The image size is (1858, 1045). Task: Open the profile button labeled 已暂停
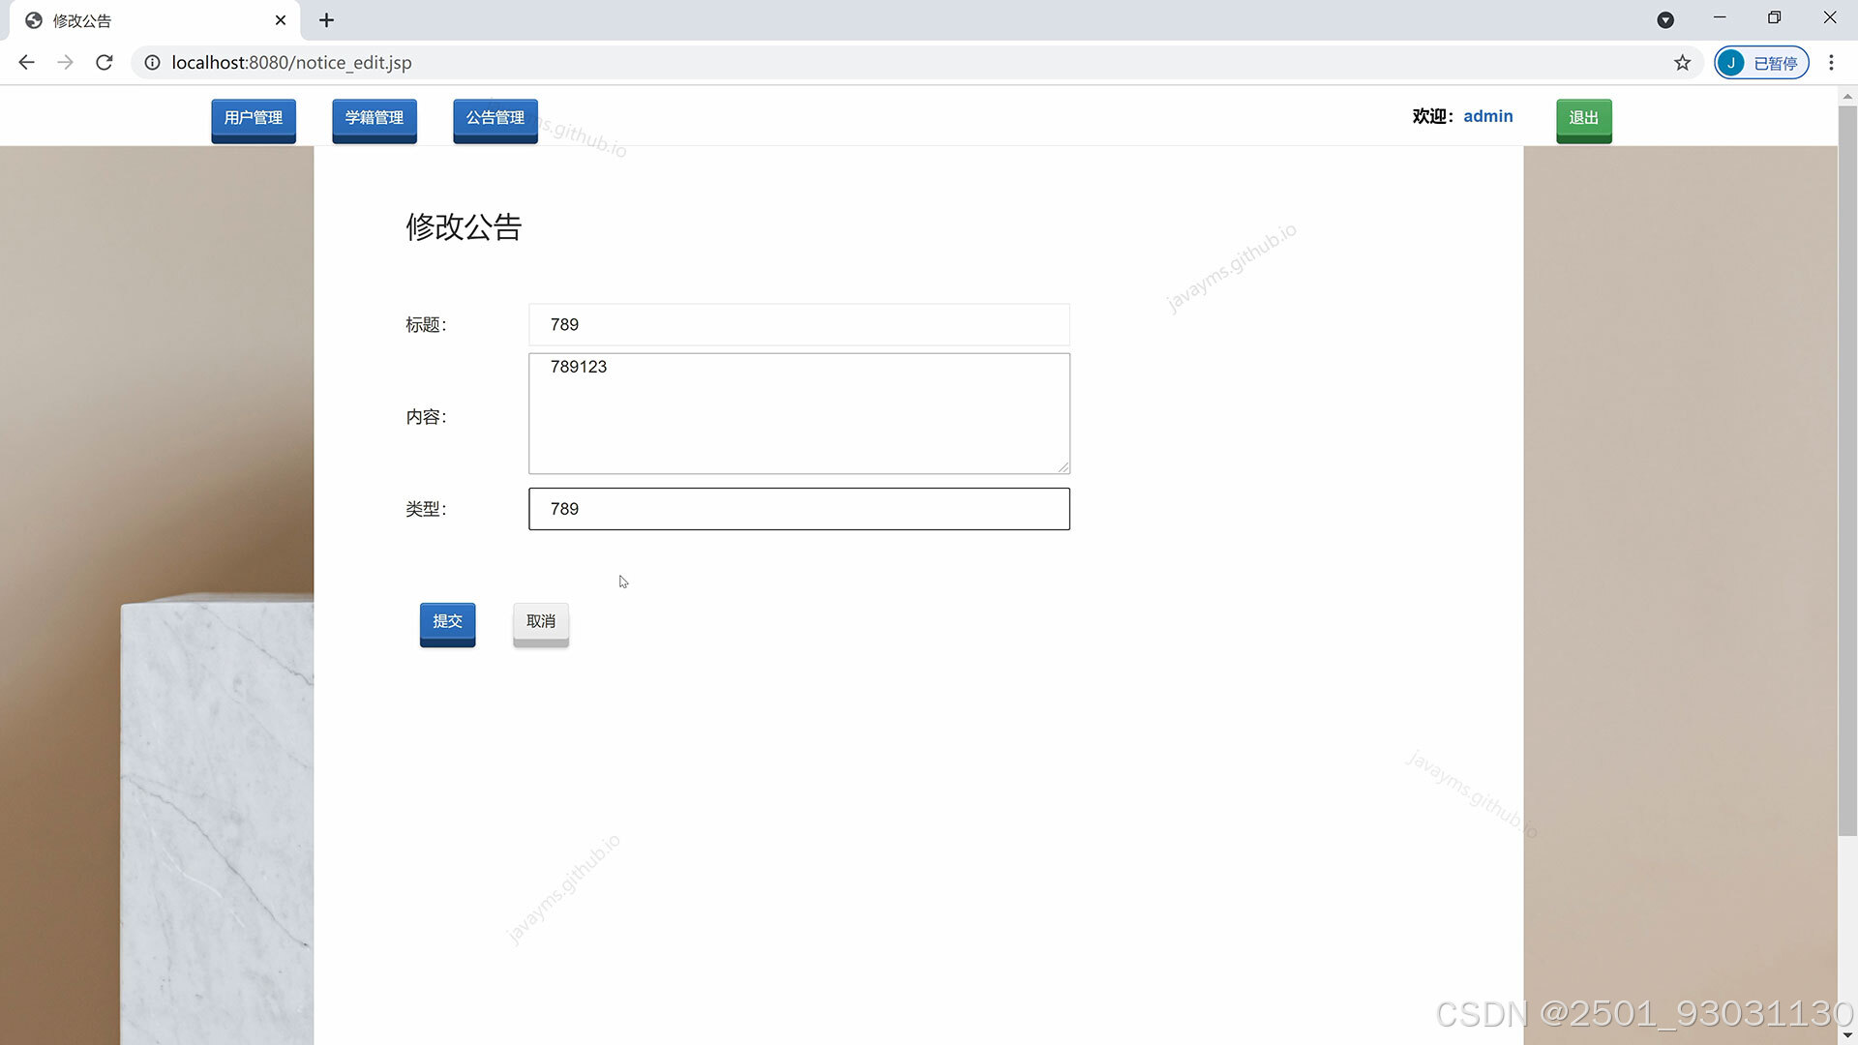(1761, 62)
